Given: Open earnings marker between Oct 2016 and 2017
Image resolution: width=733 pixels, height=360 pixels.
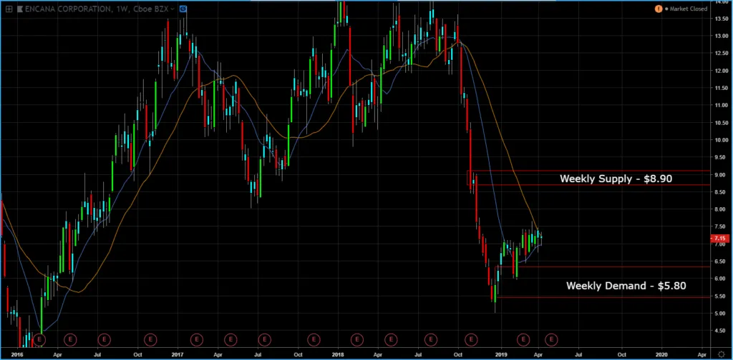Looking at the screenshot, I should (x=150, y=339).
